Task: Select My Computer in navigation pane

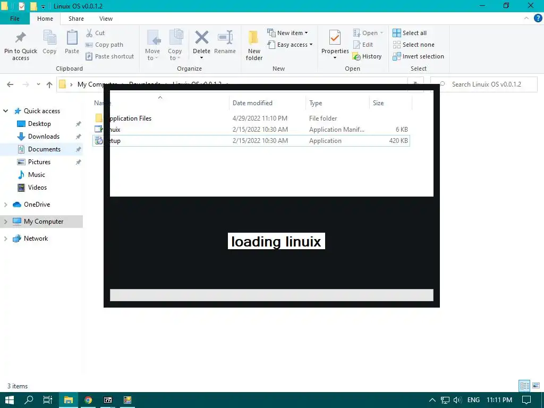Action: [44, 222]
